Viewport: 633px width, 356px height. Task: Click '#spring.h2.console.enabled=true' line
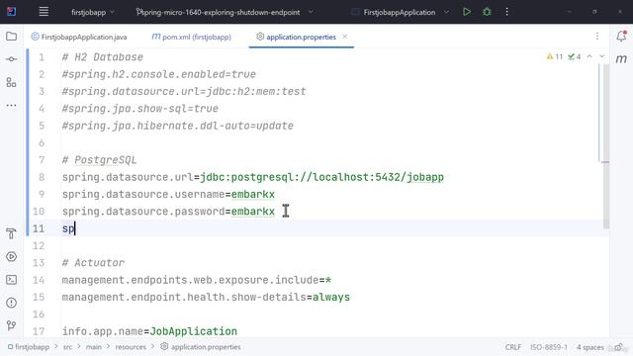[158, 74]
